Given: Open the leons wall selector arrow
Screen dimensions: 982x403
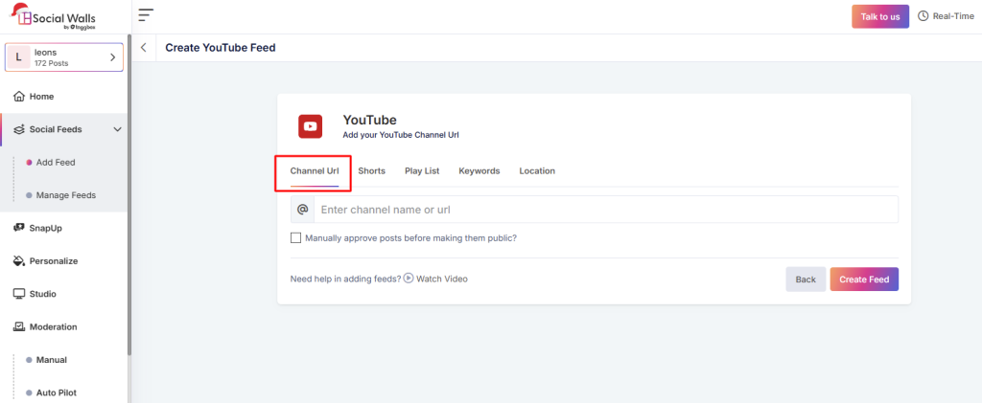Looking at the screenshot, I should (x=112, y=57).
